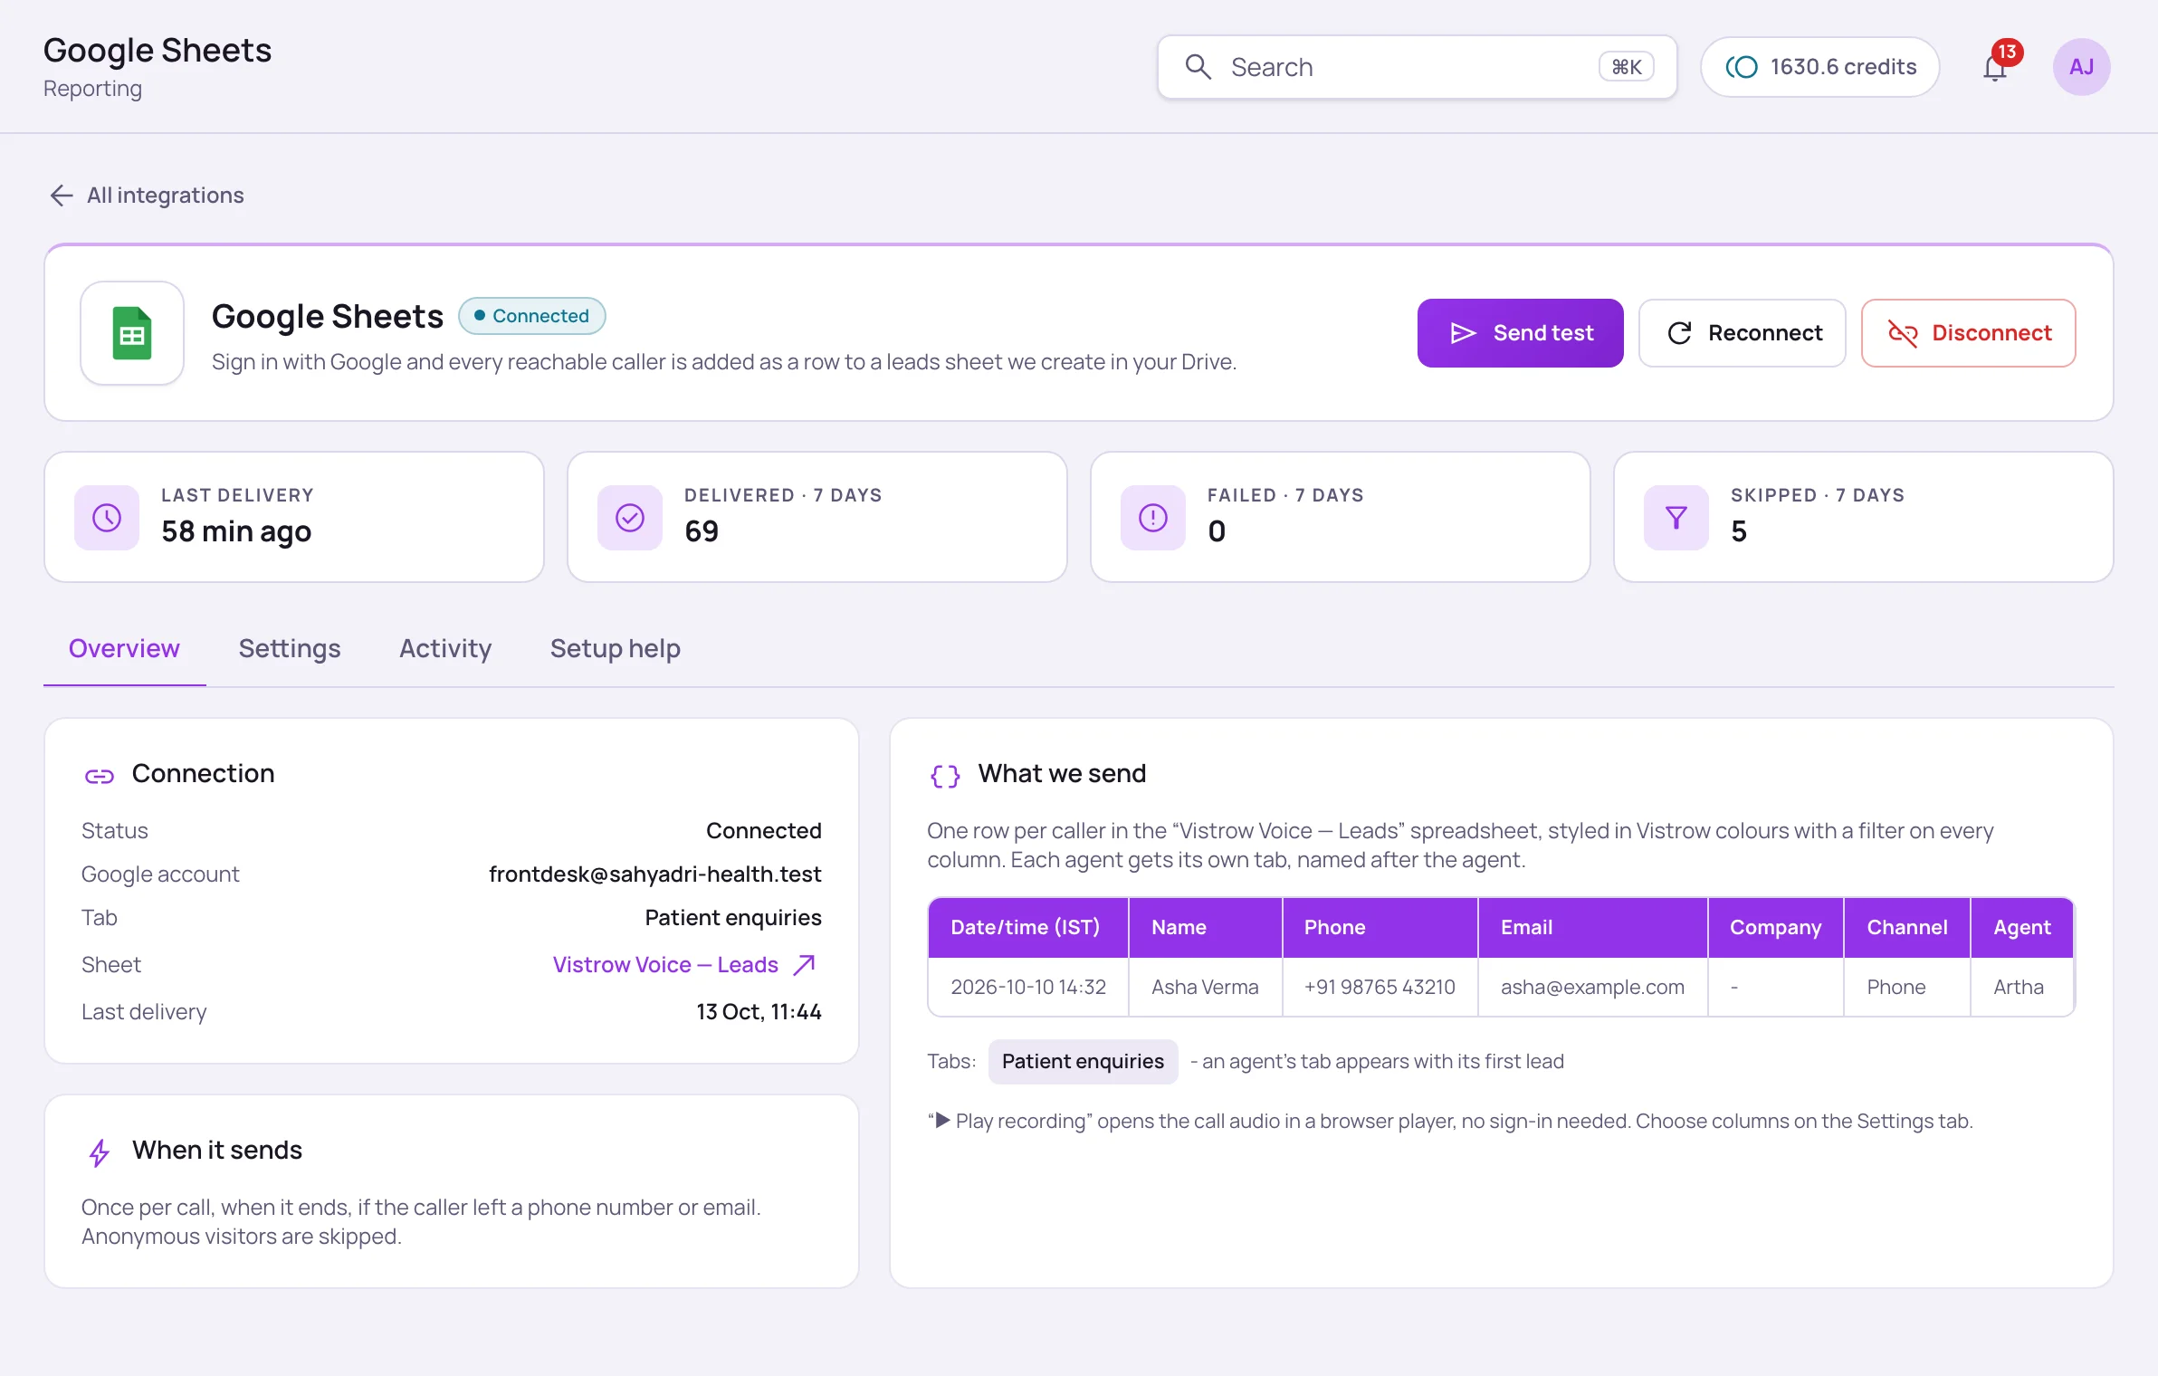Send a test via Send test button

(x=1521, y=333)
